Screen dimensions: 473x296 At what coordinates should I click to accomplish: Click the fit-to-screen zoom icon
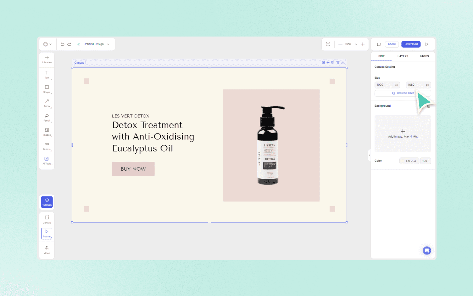(328, 44)
